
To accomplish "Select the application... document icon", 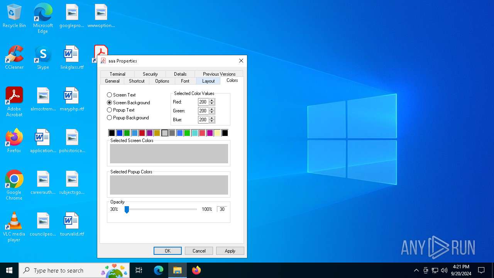I will click(43, 141).
